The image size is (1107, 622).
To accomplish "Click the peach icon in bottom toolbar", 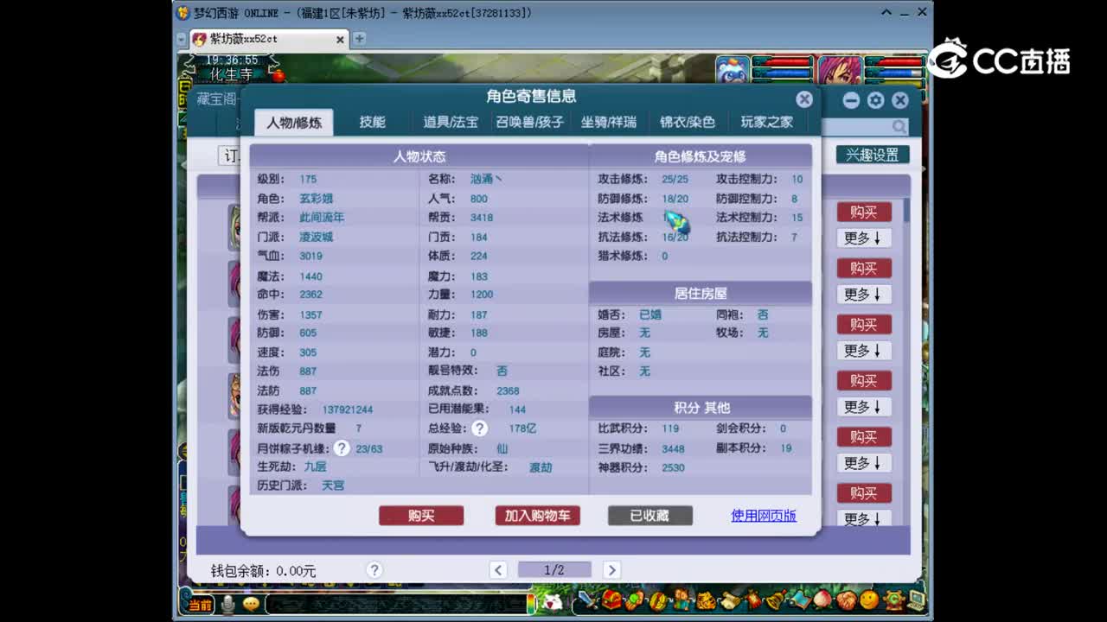I will (x=822, y=600).
